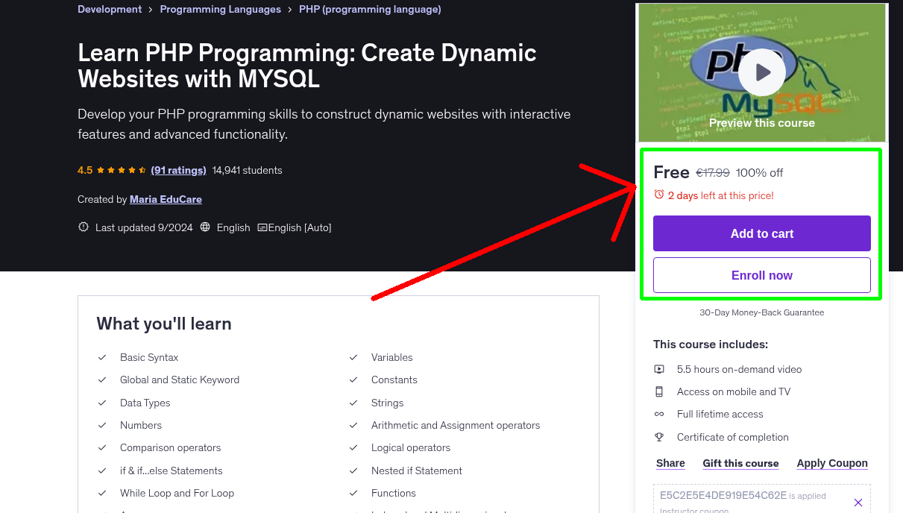This screenshot has width=903, height=513.
Task: Open the 91 ratings link
Action: tap(178, 170)
